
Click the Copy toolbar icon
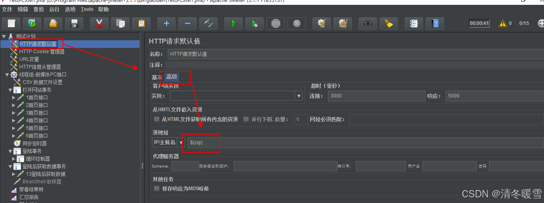coord(120,23)
